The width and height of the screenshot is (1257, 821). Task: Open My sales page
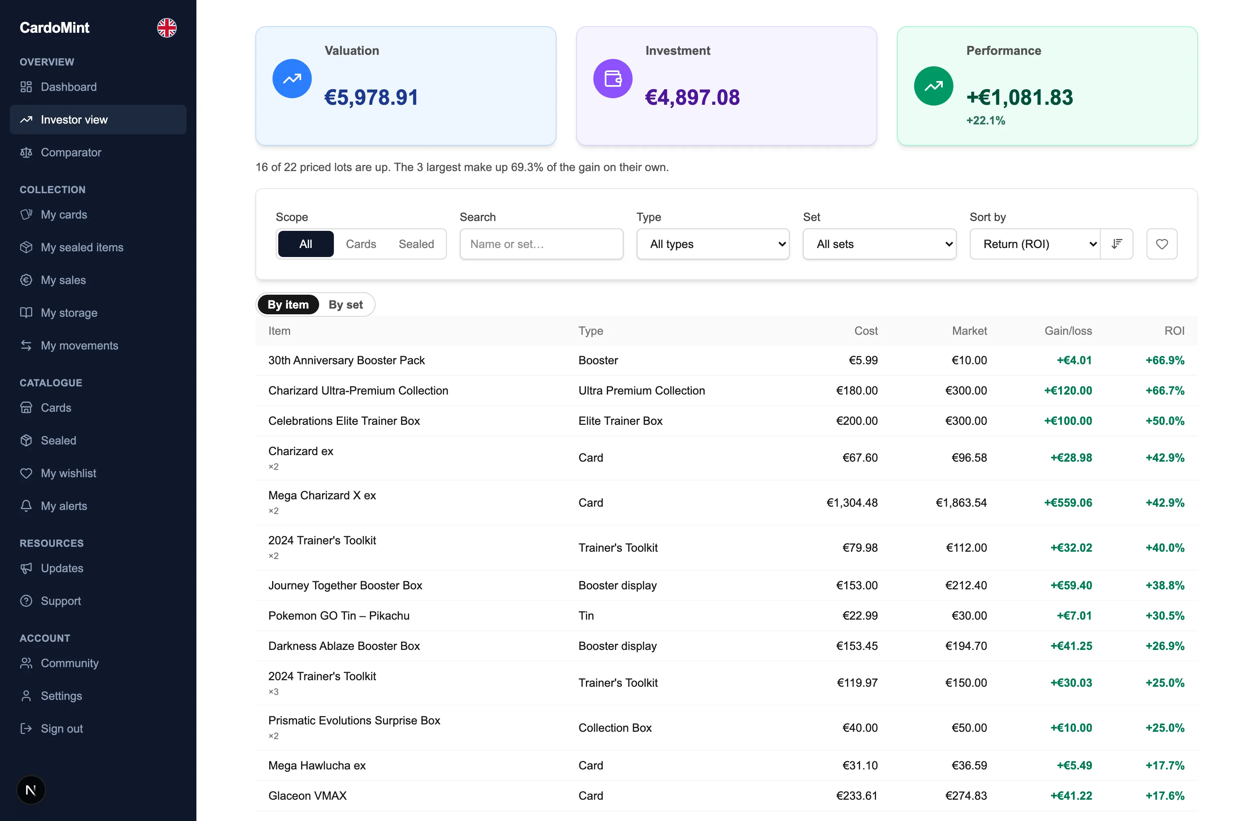tap(98, 280)
